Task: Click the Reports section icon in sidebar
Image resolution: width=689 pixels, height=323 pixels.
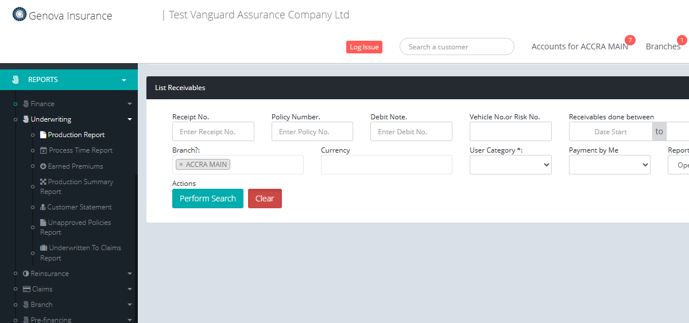Action: coord(16,80)
